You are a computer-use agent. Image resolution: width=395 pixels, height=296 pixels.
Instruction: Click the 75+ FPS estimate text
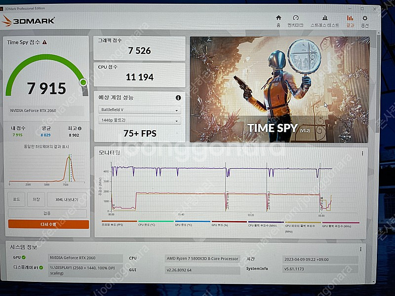pyautogui.click(x=140, y=133)
